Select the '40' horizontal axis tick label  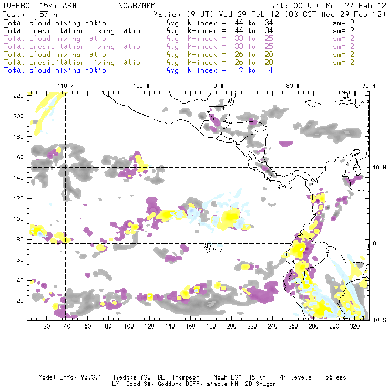coord(67,326)
